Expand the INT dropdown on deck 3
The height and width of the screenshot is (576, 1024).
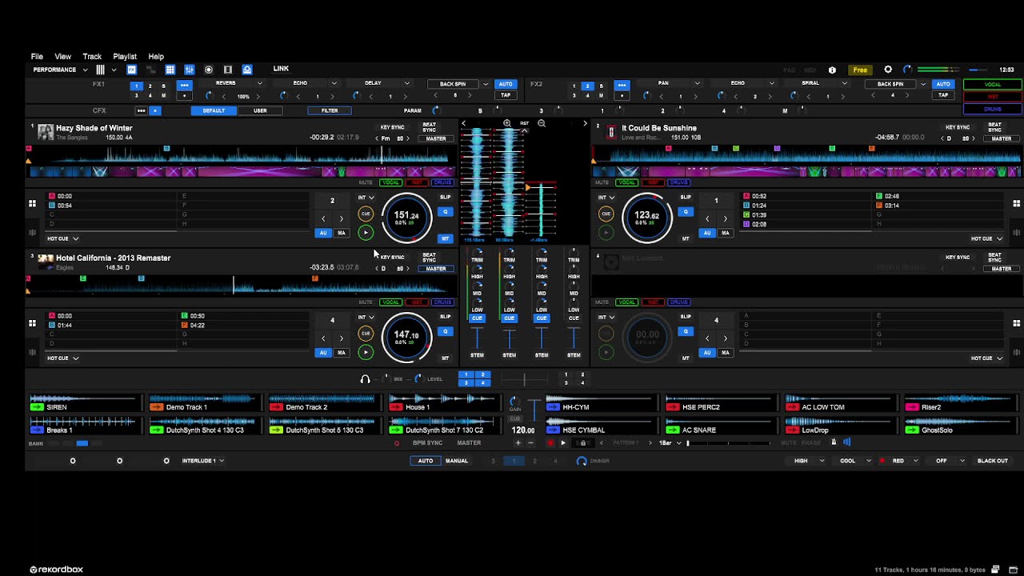click(366, 317)
